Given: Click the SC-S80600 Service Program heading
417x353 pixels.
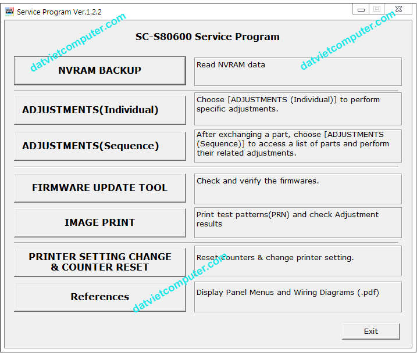Looking at the screenshot, I should pos(208,37).
